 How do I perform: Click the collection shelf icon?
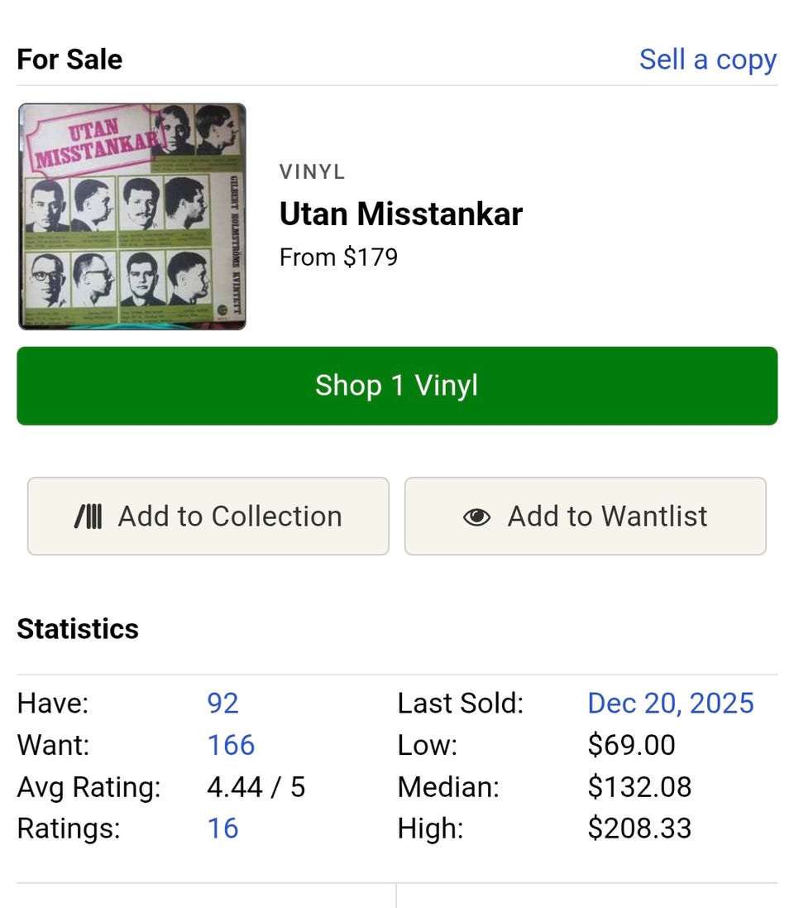tap(88, 516)
